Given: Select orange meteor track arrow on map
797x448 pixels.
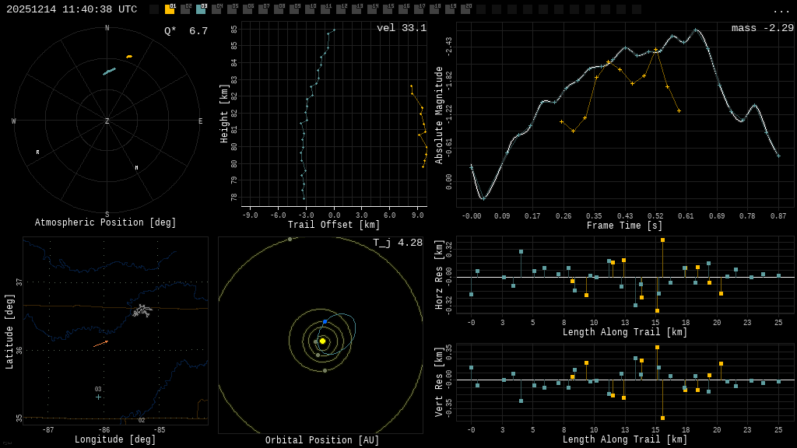Looking at the screenshot, I should coord(100,343).
